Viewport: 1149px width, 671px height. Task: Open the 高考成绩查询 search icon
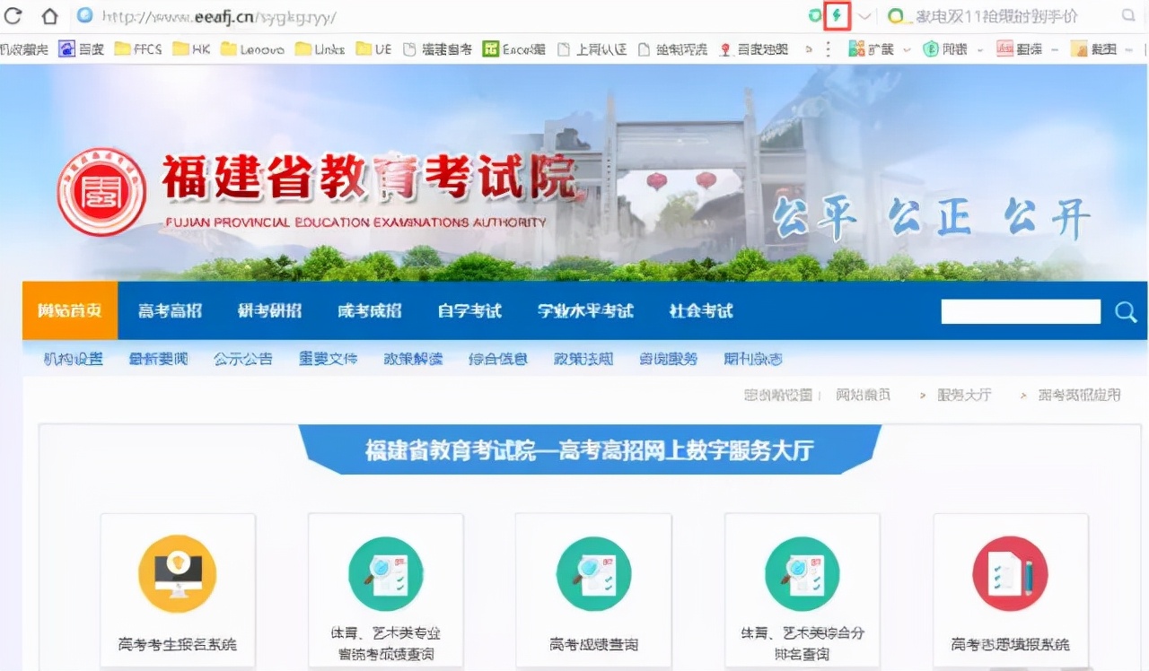[x=593, y=573]
